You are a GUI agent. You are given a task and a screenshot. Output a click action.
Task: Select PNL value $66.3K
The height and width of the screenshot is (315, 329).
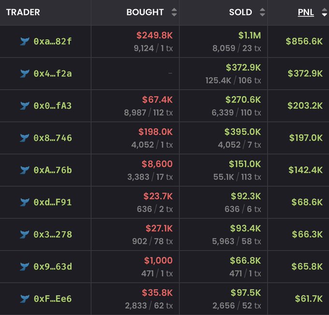(x=307, y=234)
